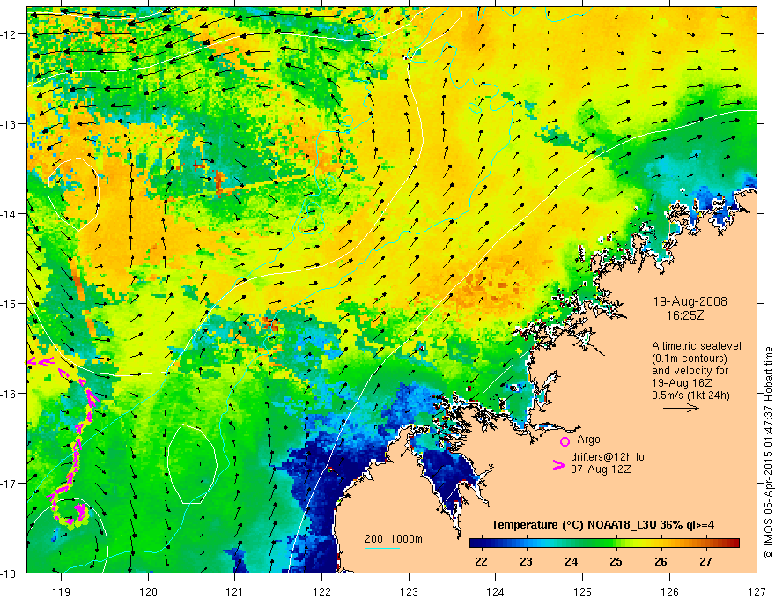Viewport: 775px width, 599px height.
Task: Click the dark red end of the color bar
Action: [x=734, y=544]
